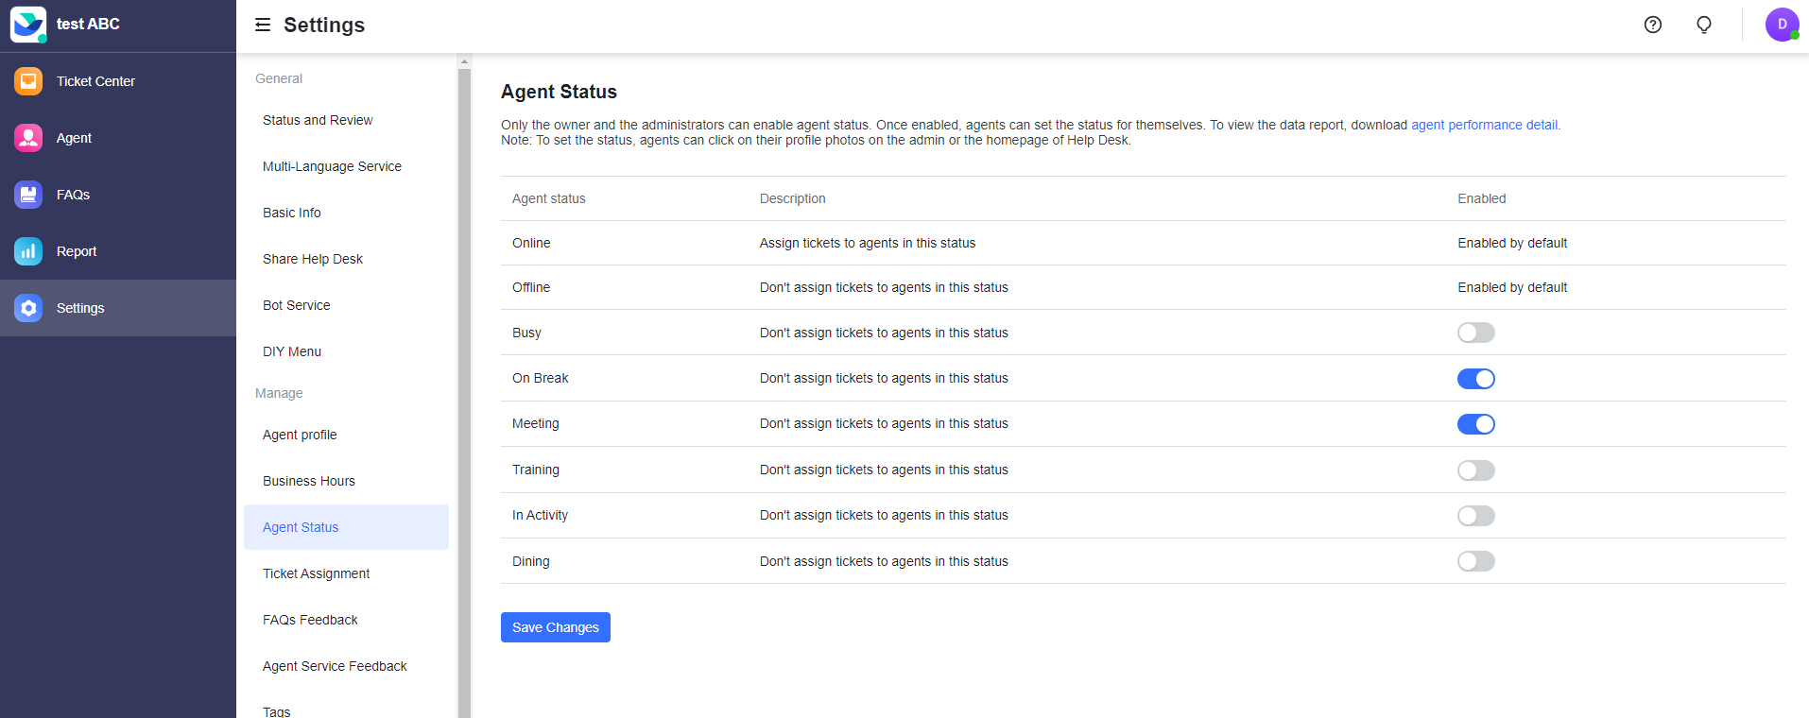Image resolution: width=1809 pixels, height=718 pixels.
Task: Enable the Busy status toggle
Action: coord(1475,333)
